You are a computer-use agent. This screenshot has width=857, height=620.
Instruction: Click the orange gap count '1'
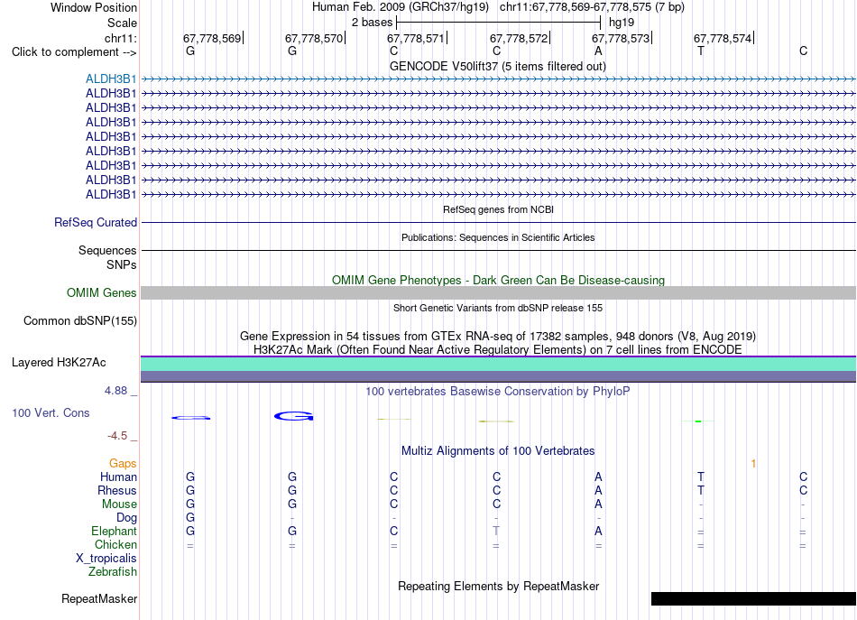753,464
